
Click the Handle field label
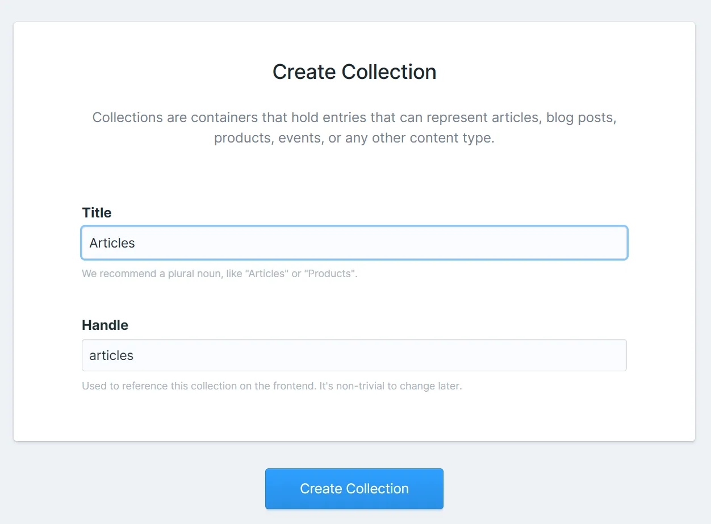tap(105, 325)
